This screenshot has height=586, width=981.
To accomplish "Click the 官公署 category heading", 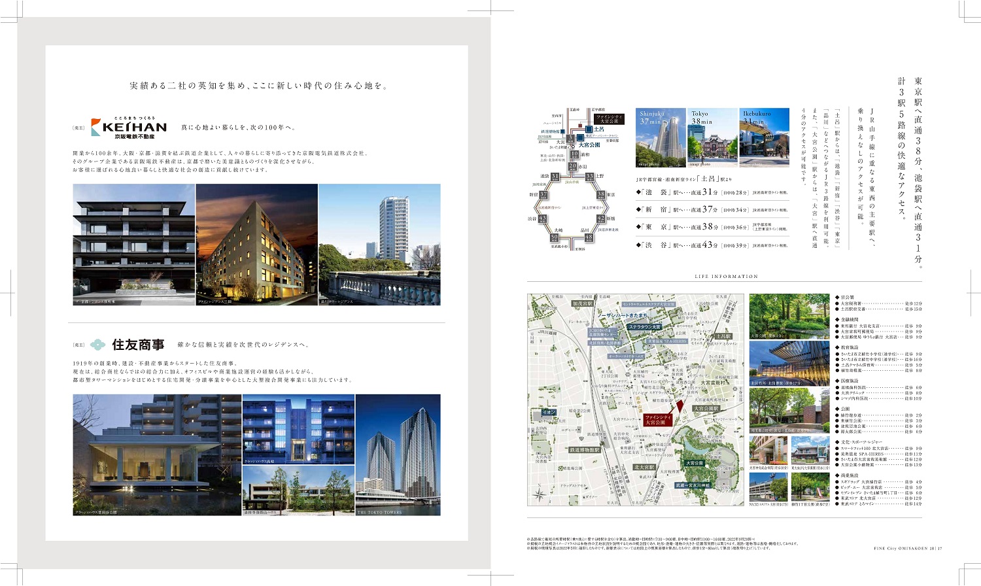I will [x=845, y=298].
